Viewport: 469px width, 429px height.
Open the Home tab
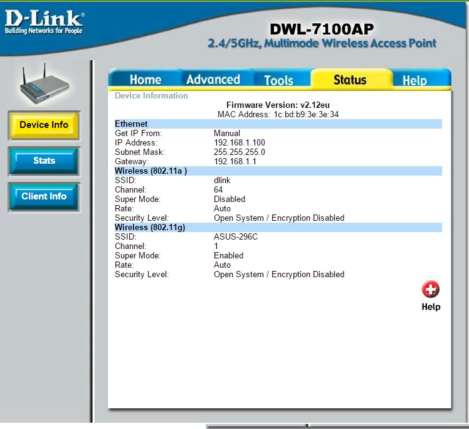coord(145,80)
